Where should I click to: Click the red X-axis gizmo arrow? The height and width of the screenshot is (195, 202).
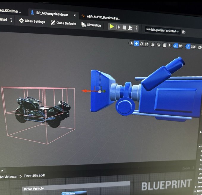tap(84, 91)
